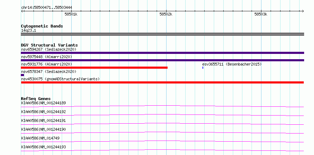Image resolution: width=314 pixels, height=155 pixels.
Task: Open variant label nsv5975448 (Almarri2020)
Action: tap(47, 57)
